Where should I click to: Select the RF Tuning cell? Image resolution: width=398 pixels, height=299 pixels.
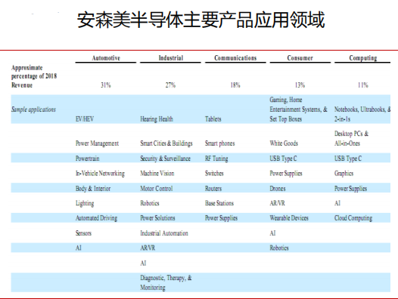(x=216, y=159)
